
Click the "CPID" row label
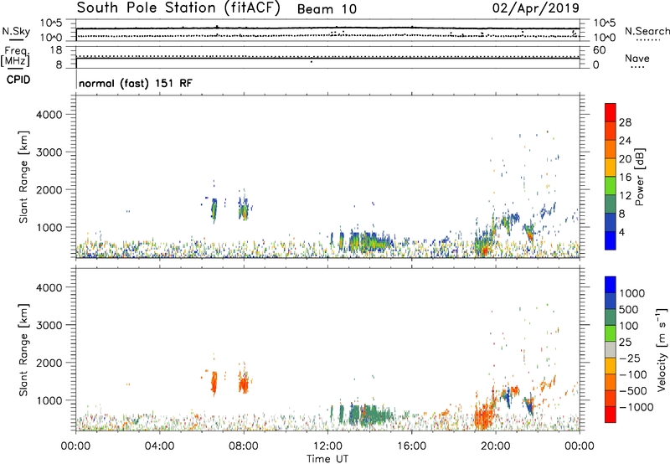(x=18, y=80)
